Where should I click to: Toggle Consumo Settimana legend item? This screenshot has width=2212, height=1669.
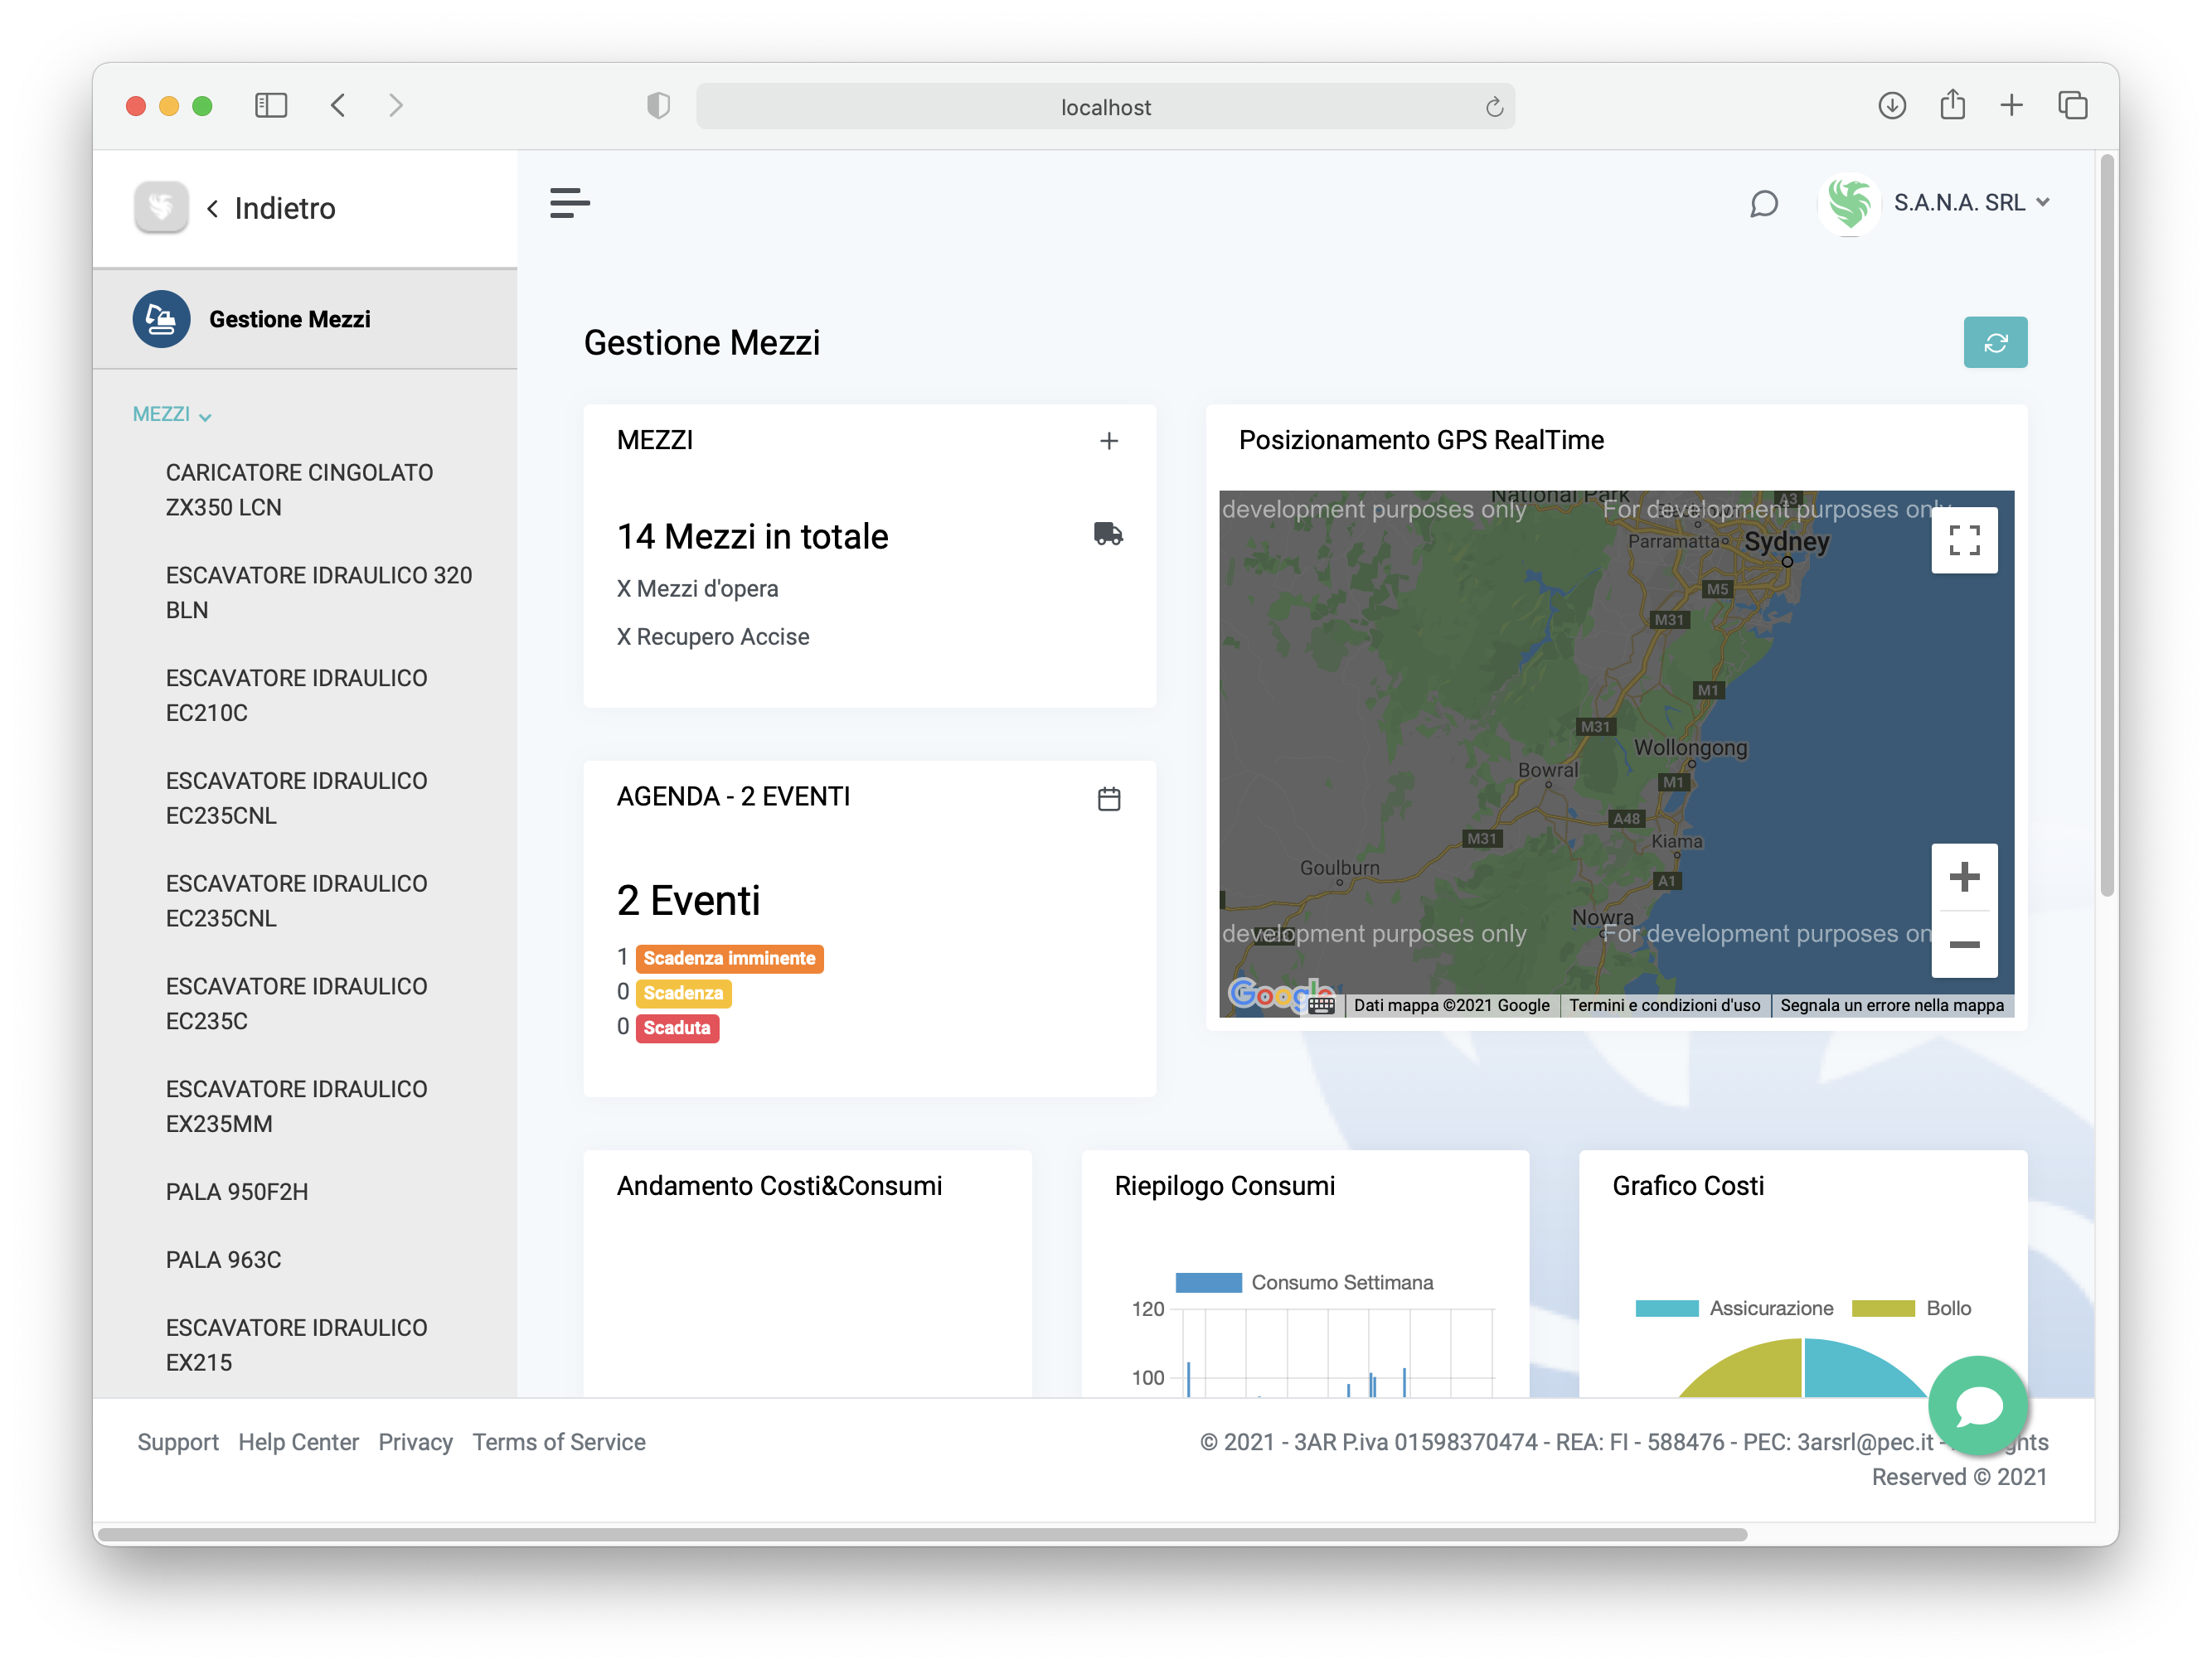[x=1304, y=1282]
